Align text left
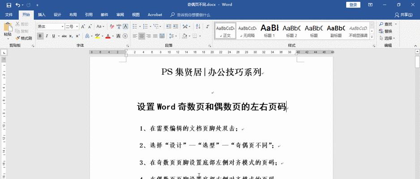Image resolution: width=420 pixels, height=179 pixels. point(135,36)
